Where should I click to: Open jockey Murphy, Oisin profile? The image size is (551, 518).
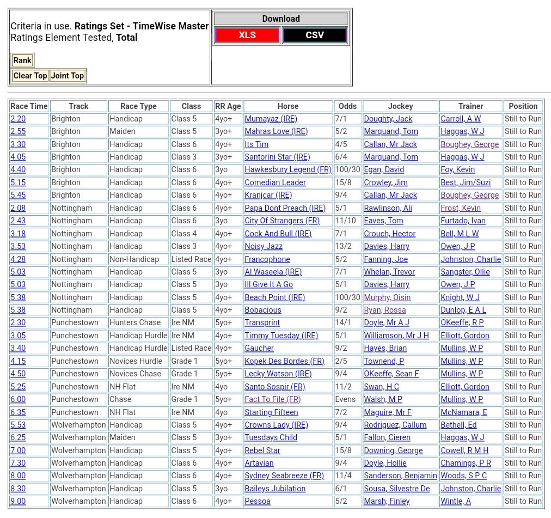click(x=387, y=297)
